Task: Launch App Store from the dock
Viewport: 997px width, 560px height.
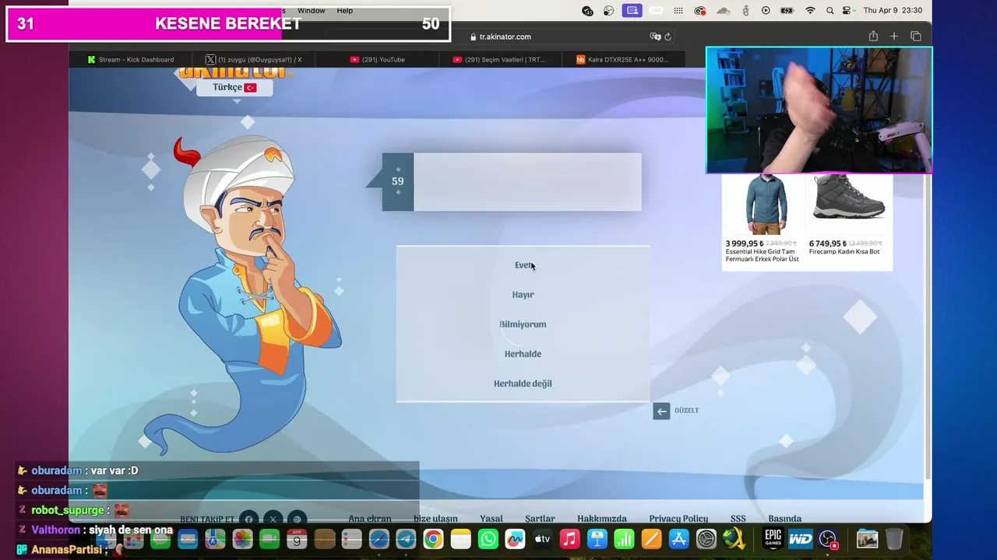Action: [679, 539]
